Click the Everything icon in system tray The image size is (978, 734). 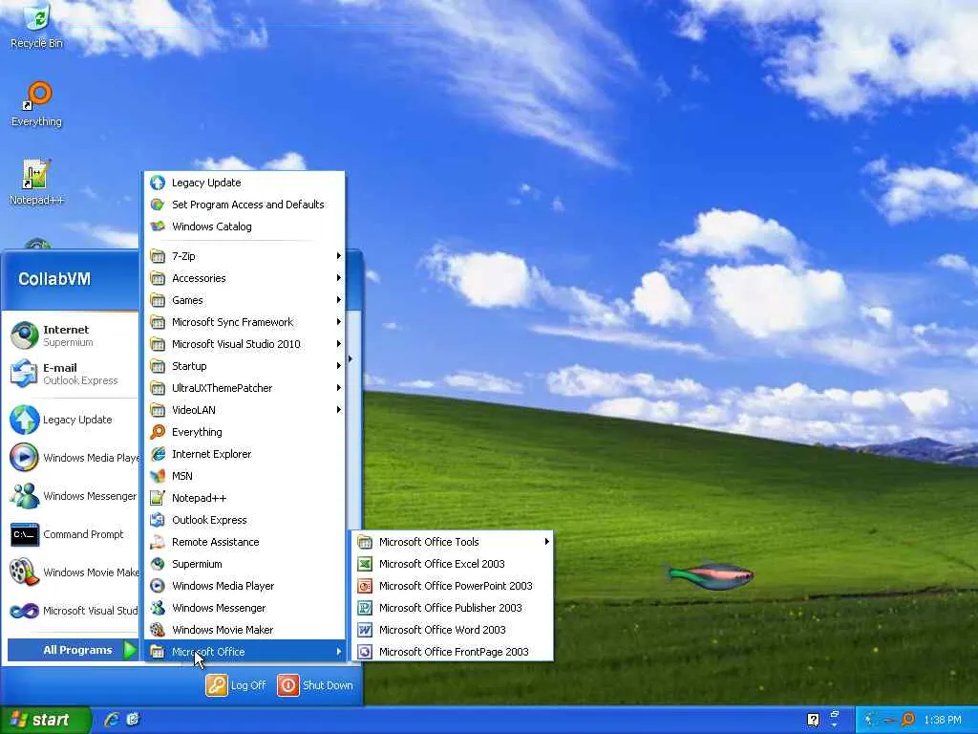[908, 720]
